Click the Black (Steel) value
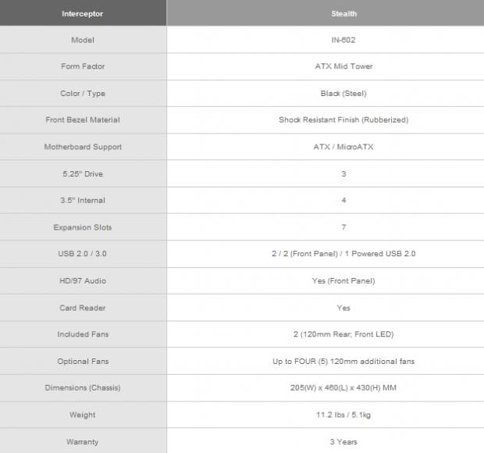This screenshot has width=484, height=453. pos(343,94)
